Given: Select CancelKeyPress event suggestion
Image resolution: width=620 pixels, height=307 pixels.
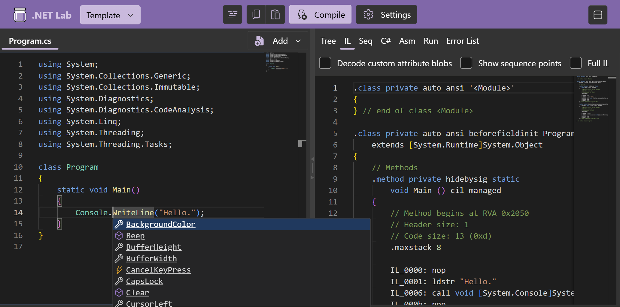Looking at the screenshot, I should (x=242, y=270).
